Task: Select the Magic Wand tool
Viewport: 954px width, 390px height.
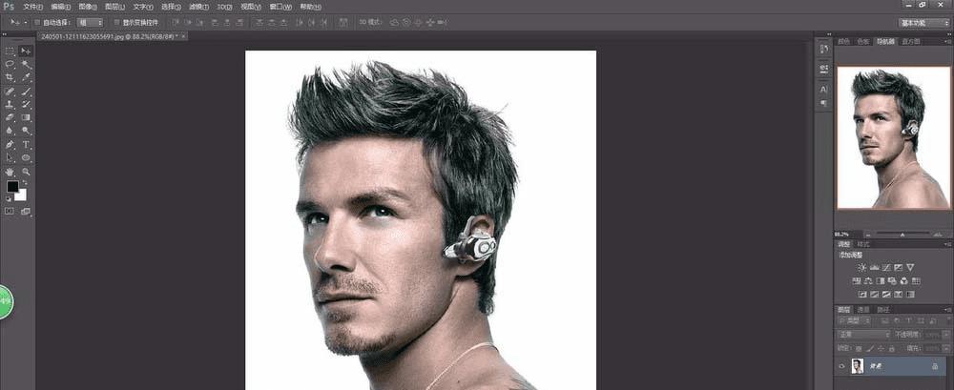Action: 26,64
